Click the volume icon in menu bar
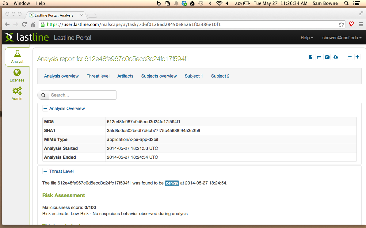The width and height of the screenshot is (366, 228). point(227,3)
